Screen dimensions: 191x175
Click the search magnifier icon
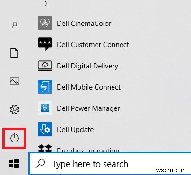click(40, 164)
